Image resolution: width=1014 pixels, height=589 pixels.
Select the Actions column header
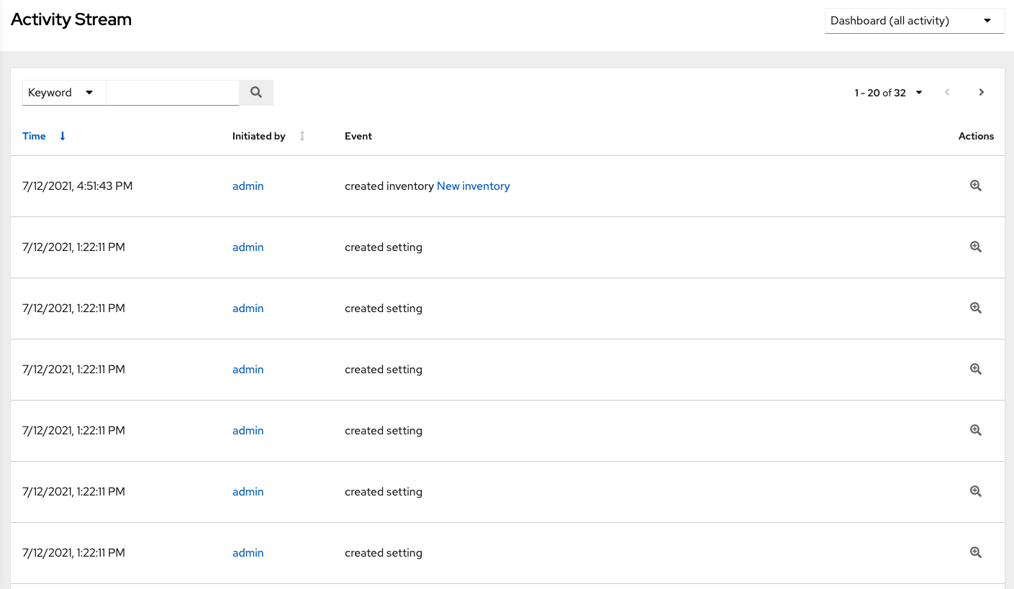[x=976, y=136]
